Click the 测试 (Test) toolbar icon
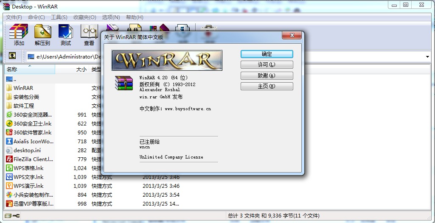This screenshot has width=435, height=223. click(x=65, y=34)
